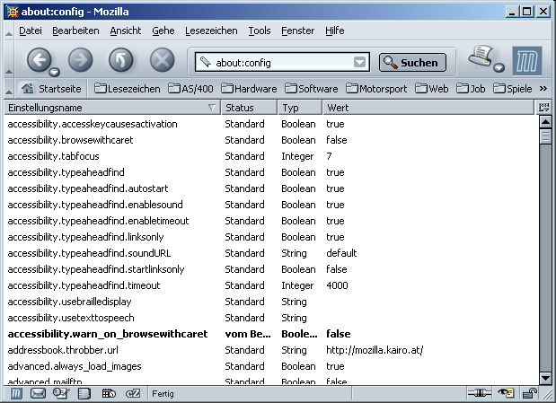Open the Web bookmarks folder
Image resolution: width=556 pixels, height=403 pixels.
click(432, 89)
